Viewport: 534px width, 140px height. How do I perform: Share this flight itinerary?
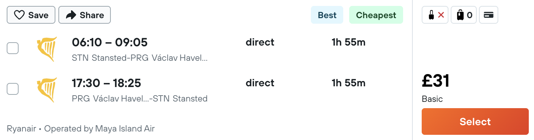(x=84, y=15)
